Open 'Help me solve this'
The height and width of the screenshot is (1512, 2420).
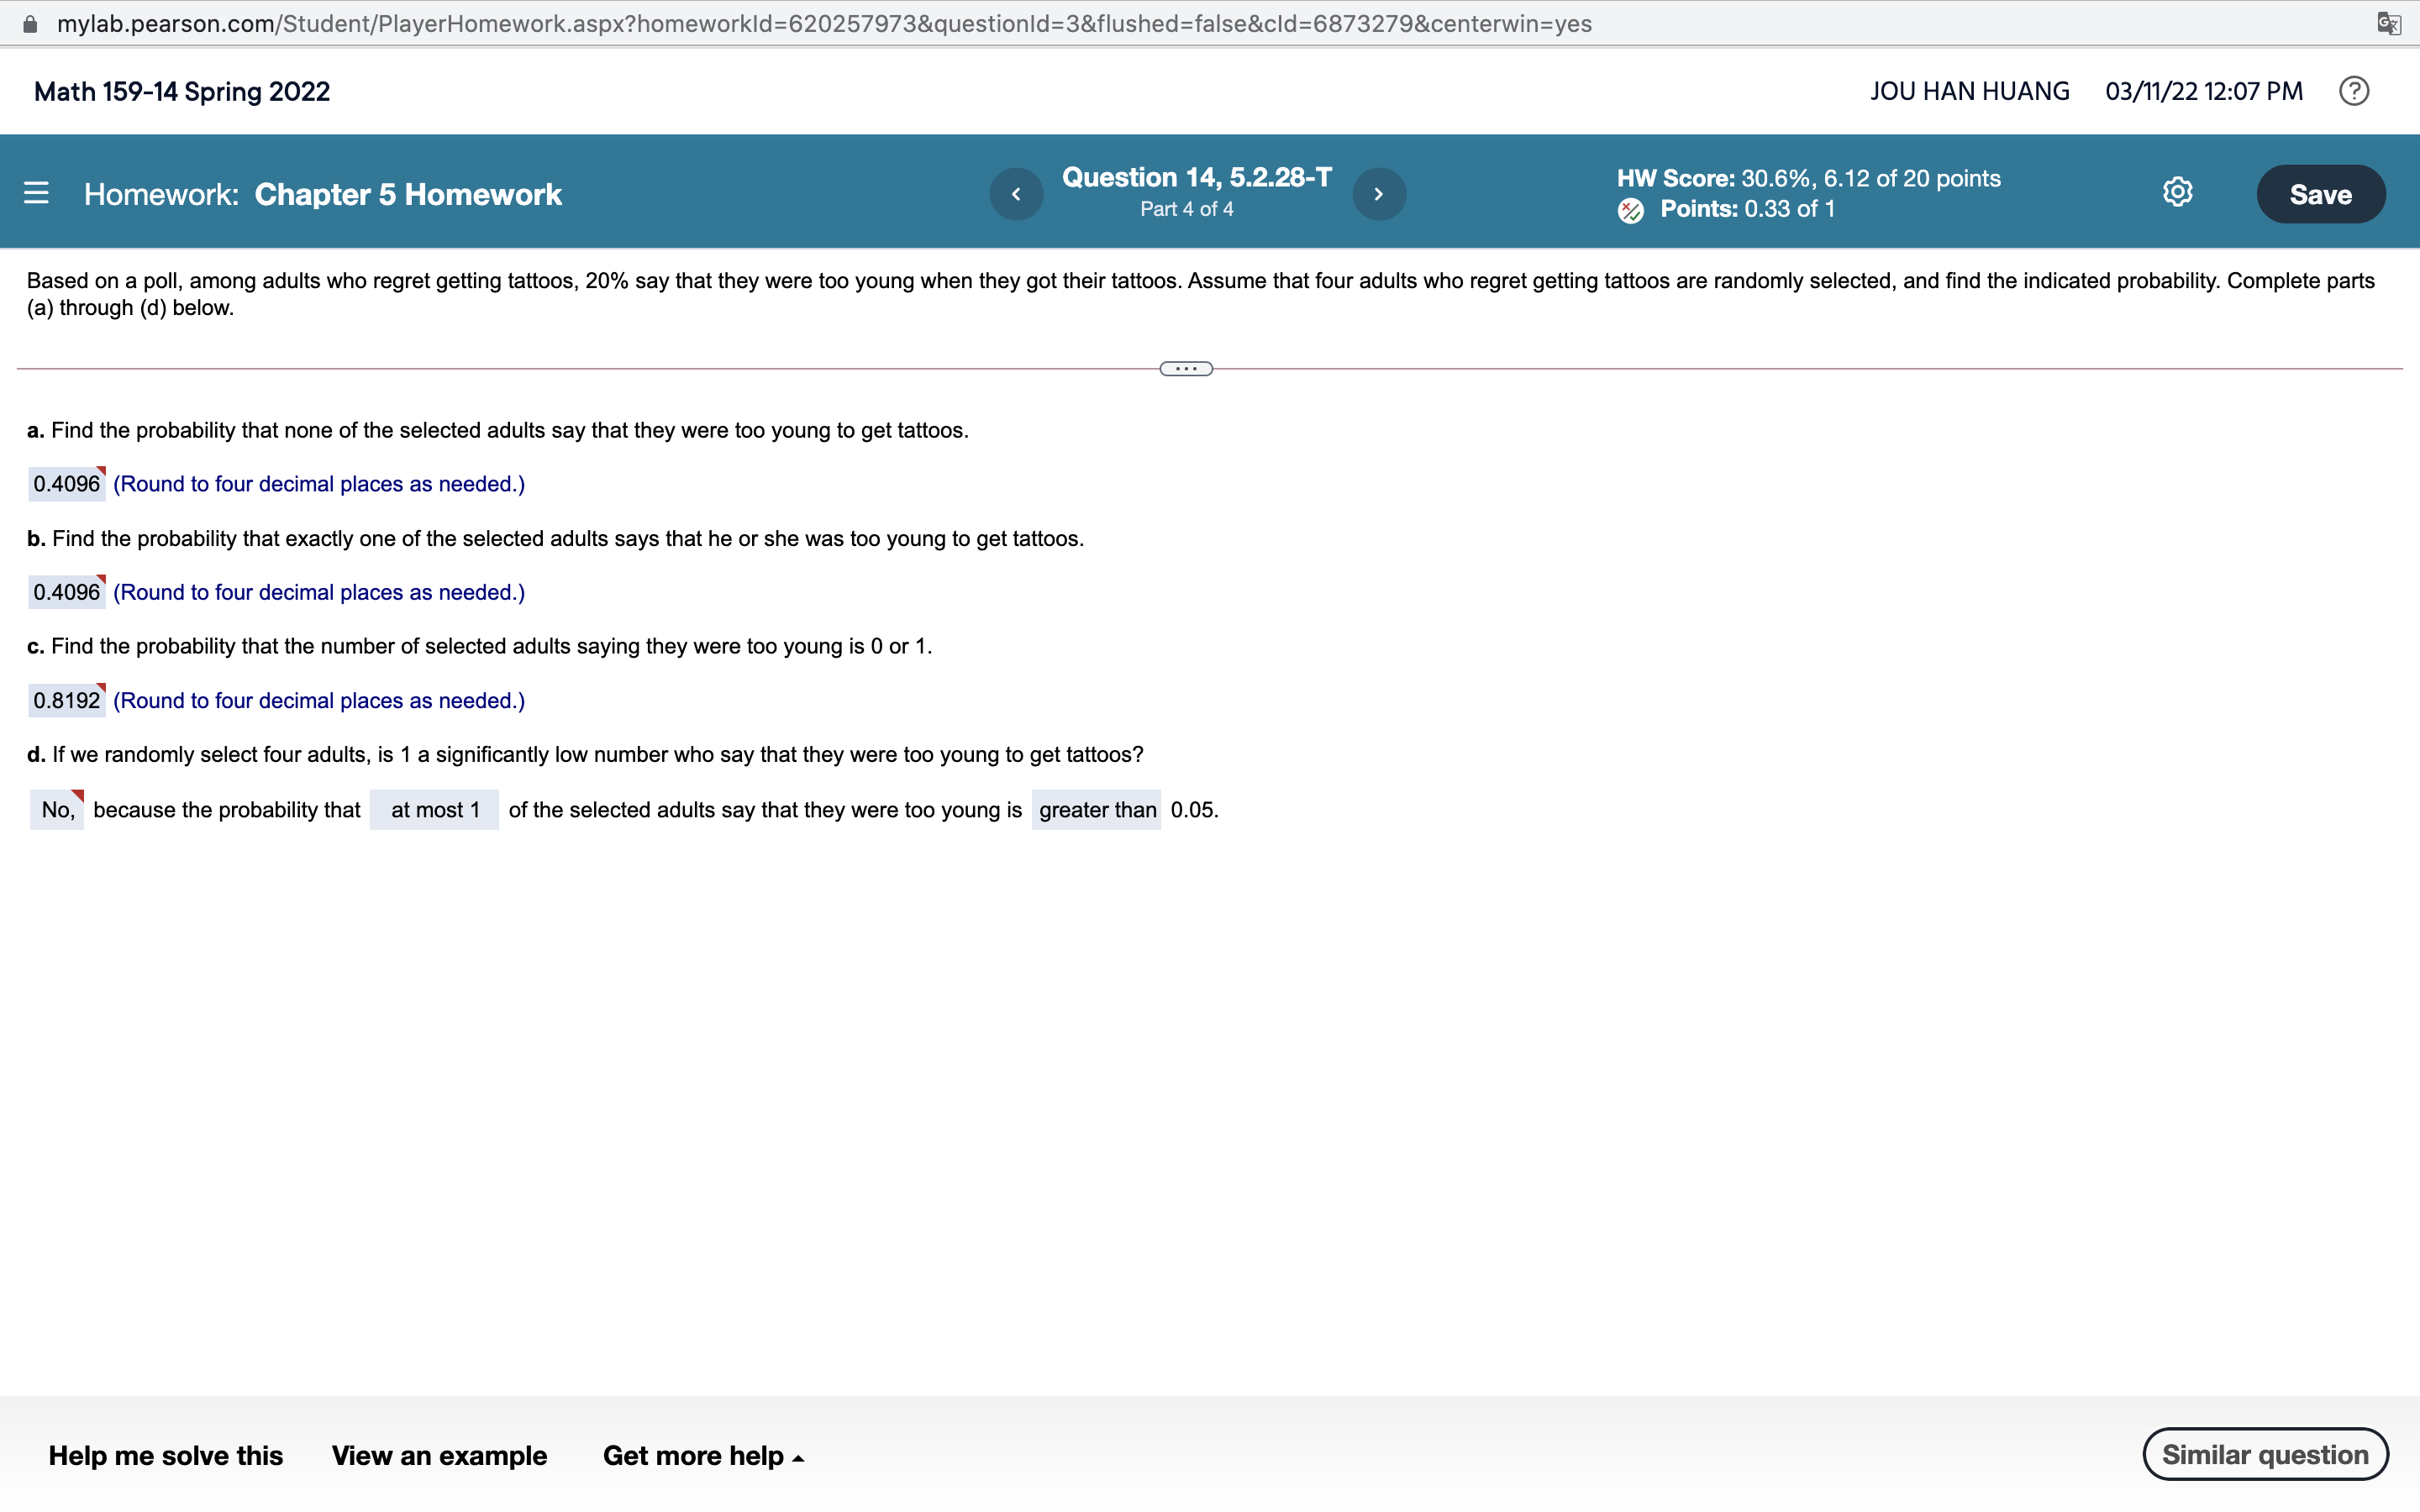(x=166, y=1455)
